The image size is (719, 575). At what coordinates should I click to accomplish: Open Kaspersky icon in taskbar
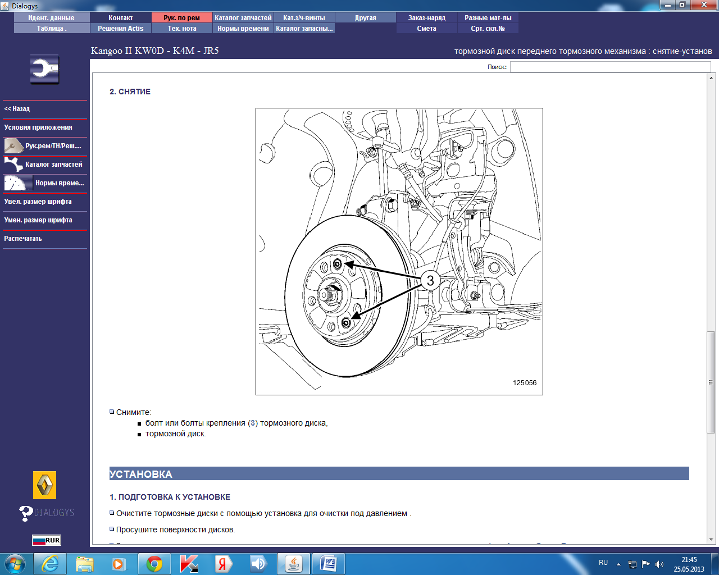point(189,564)
